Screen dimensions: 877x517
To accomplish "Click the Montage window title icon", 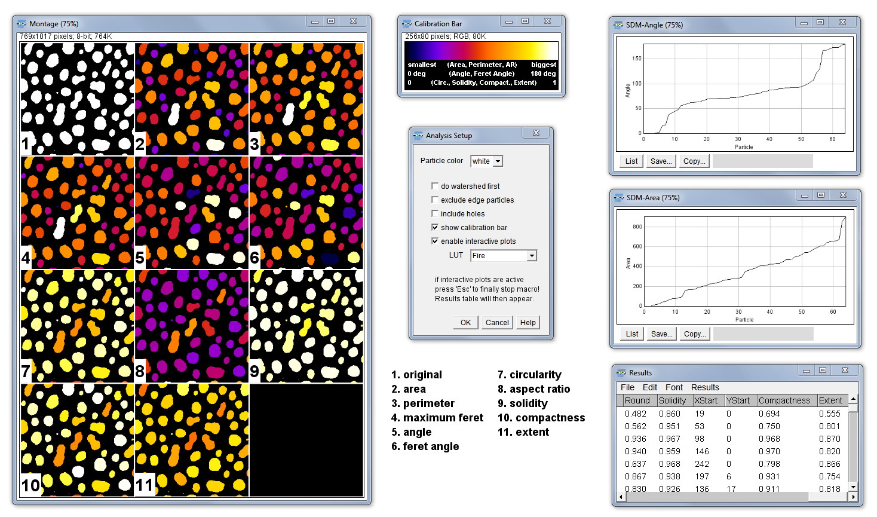I will (x=22, y=24).
